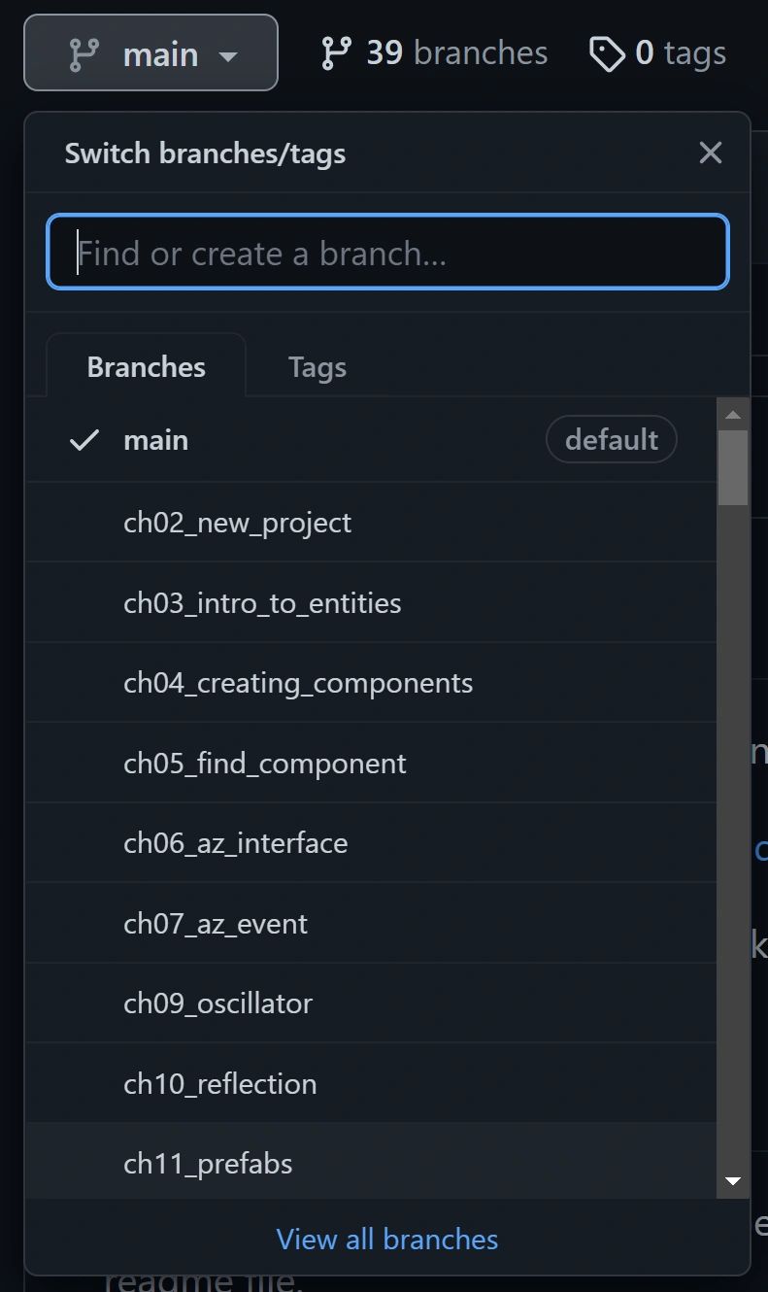768x1292 pixels.
Task: Open the main branch dropdown button
Action: tap(150, 52)
